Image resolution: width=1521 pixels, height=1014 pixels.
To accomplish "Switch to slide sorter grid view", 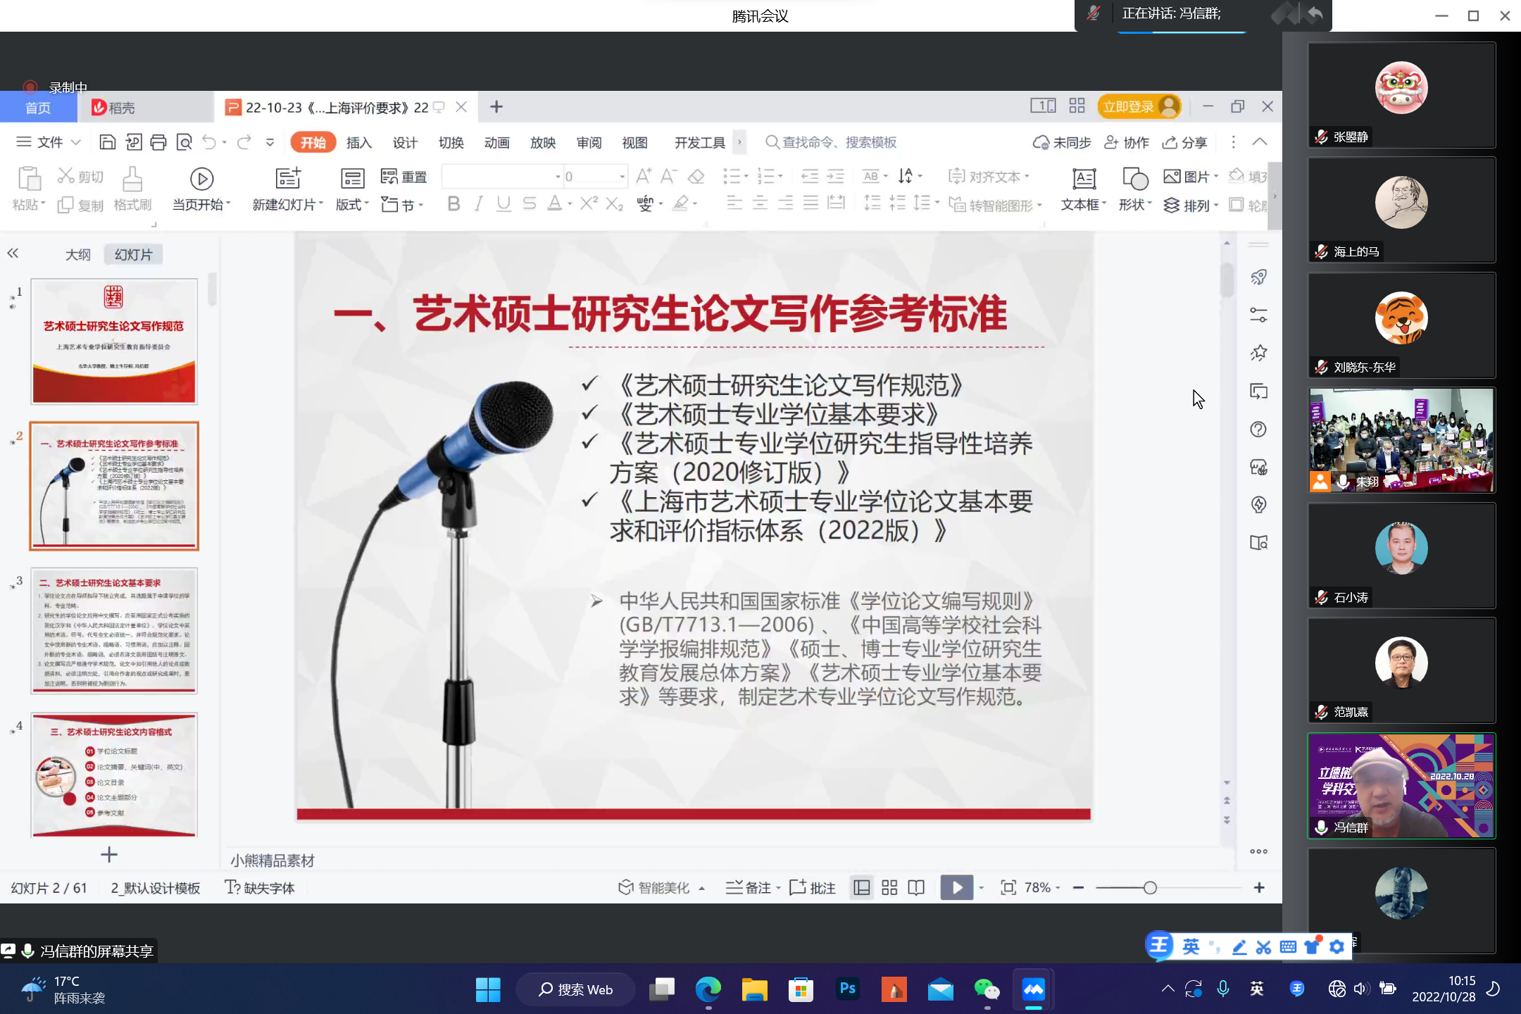I will [x=889, y=888].
